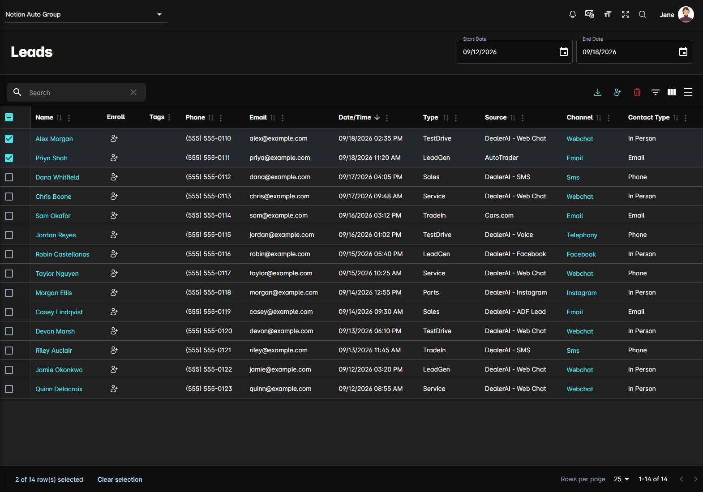The height and width of the screenshot is (492, 703).
Task: Delete selected leads with red trash icon
Action: click(637, 92)
